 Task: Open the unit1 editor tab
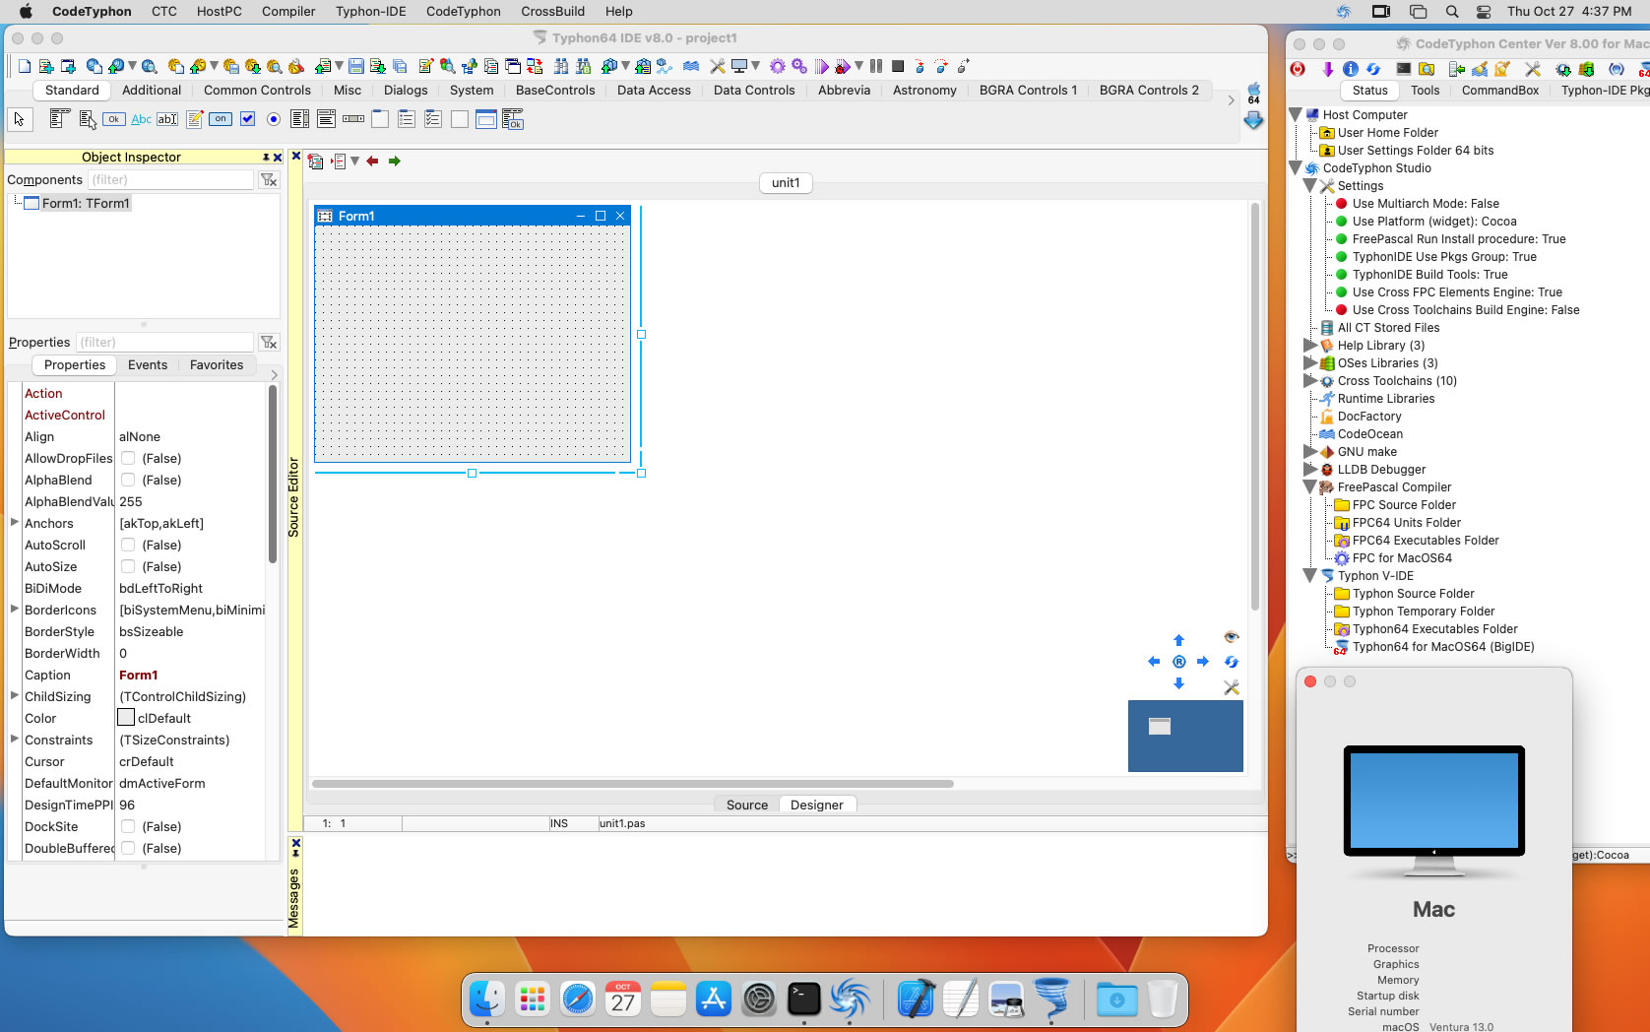pyautogui.click(x=786, y=182)
